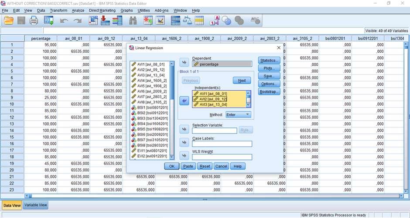Close the Linear Regression dialog
This screenshot has width=410, height=218.
278,48
